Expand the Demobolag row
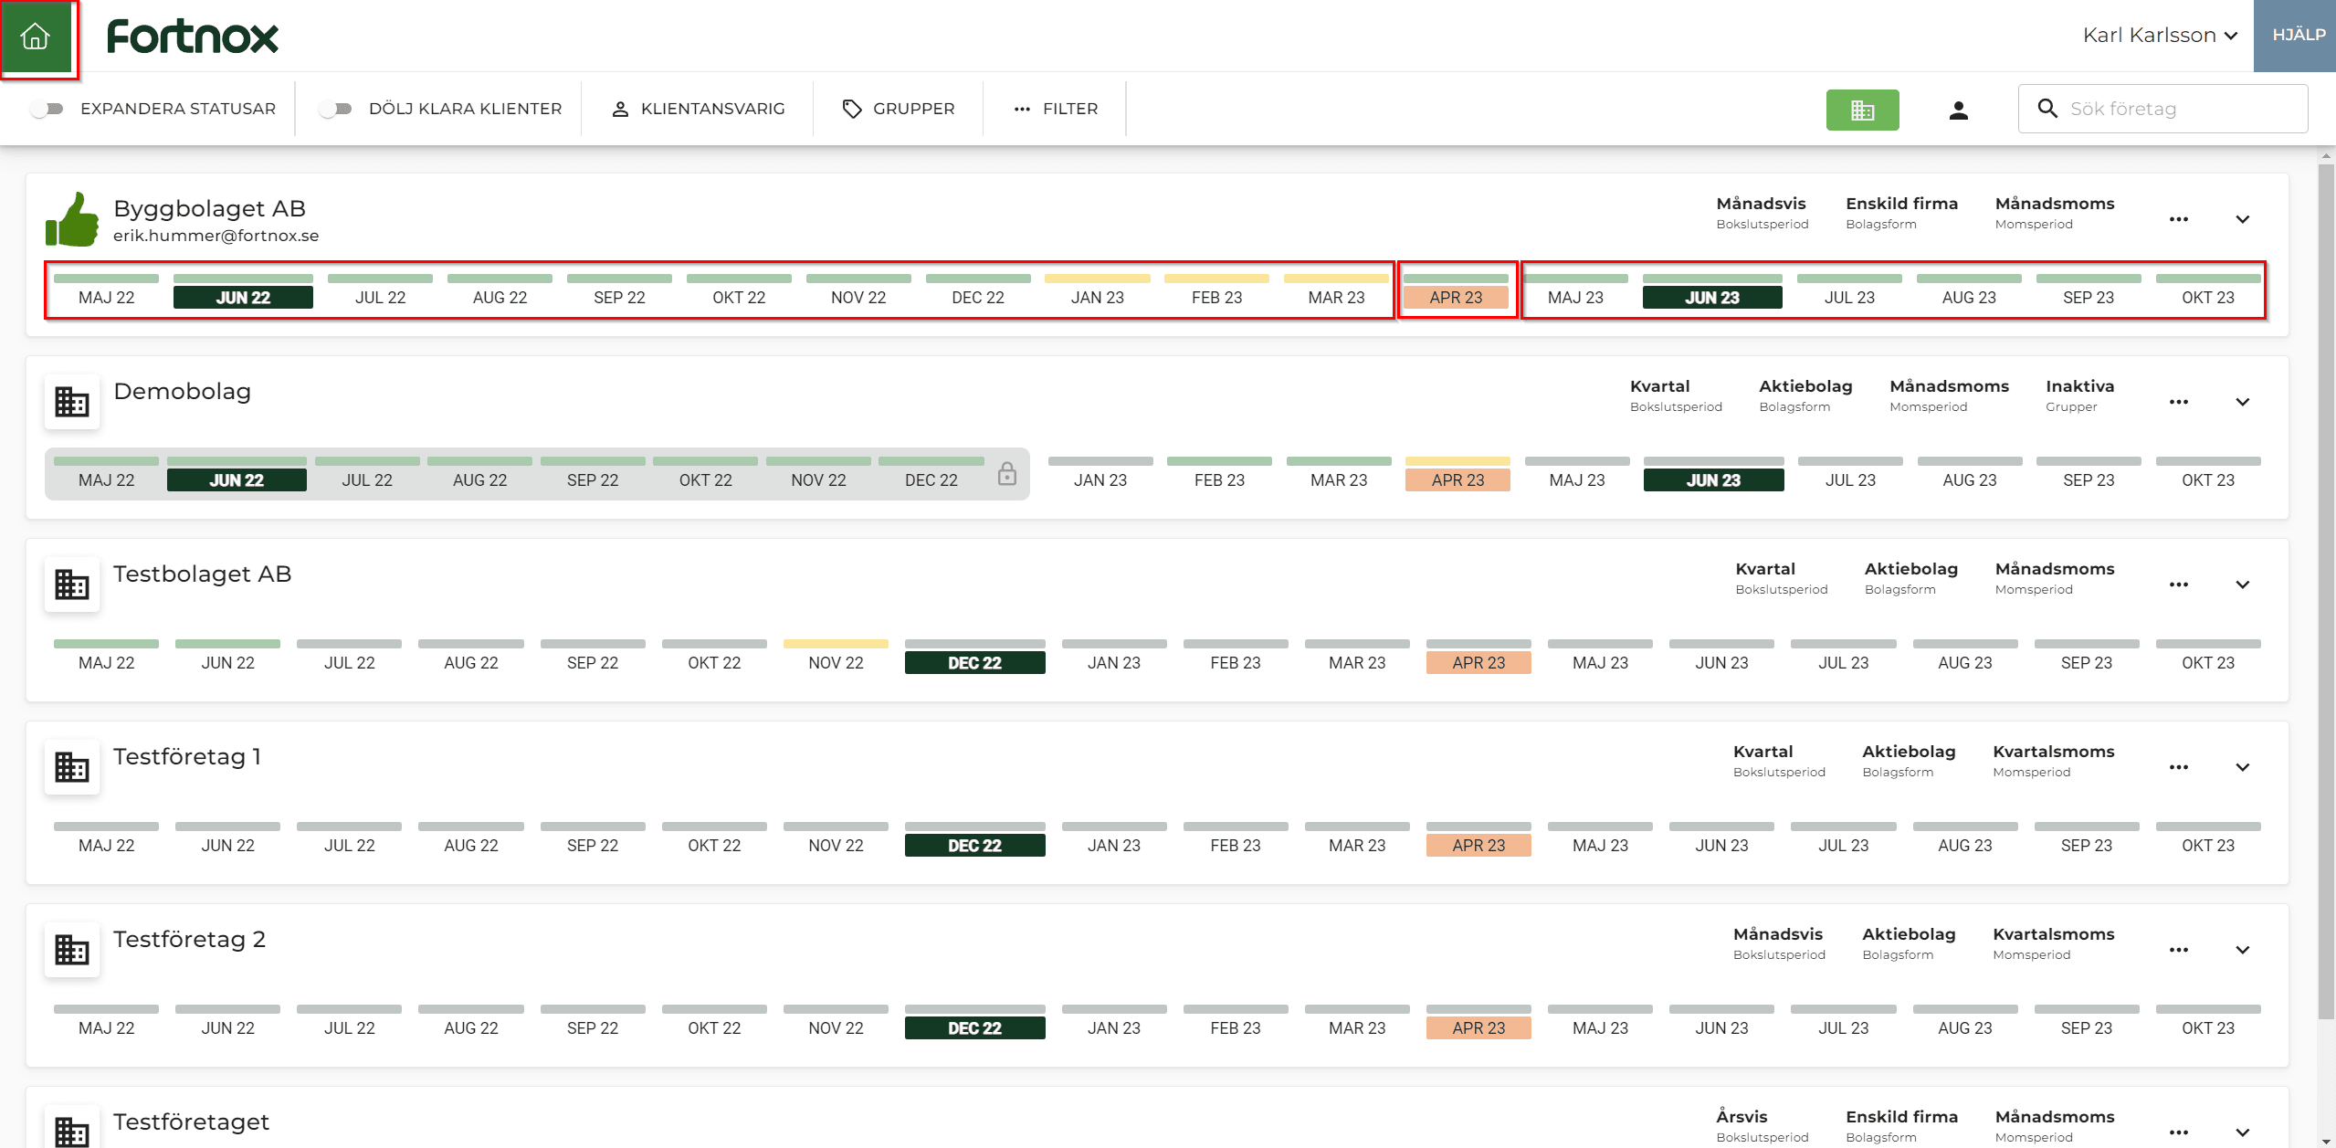 (x=2243, y=402)
